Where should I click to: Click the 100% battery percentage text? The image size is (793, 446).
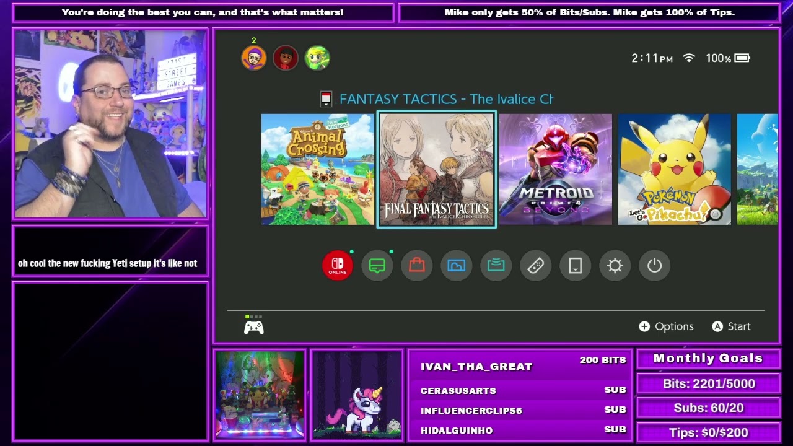pos(718,58)
